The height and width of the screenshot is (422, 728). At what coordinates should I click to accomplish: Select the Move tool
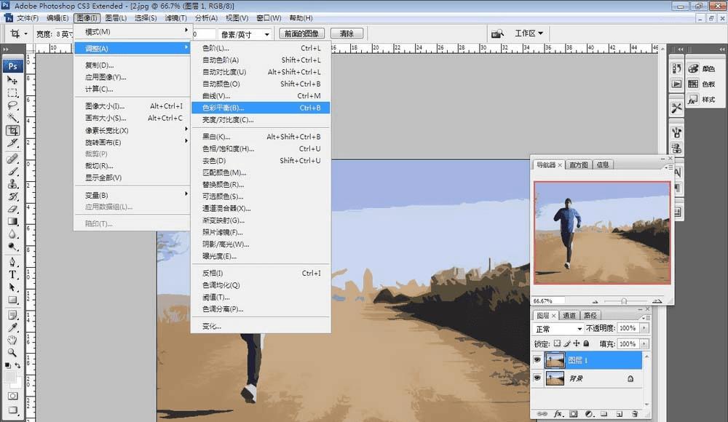tap(12, 80)
